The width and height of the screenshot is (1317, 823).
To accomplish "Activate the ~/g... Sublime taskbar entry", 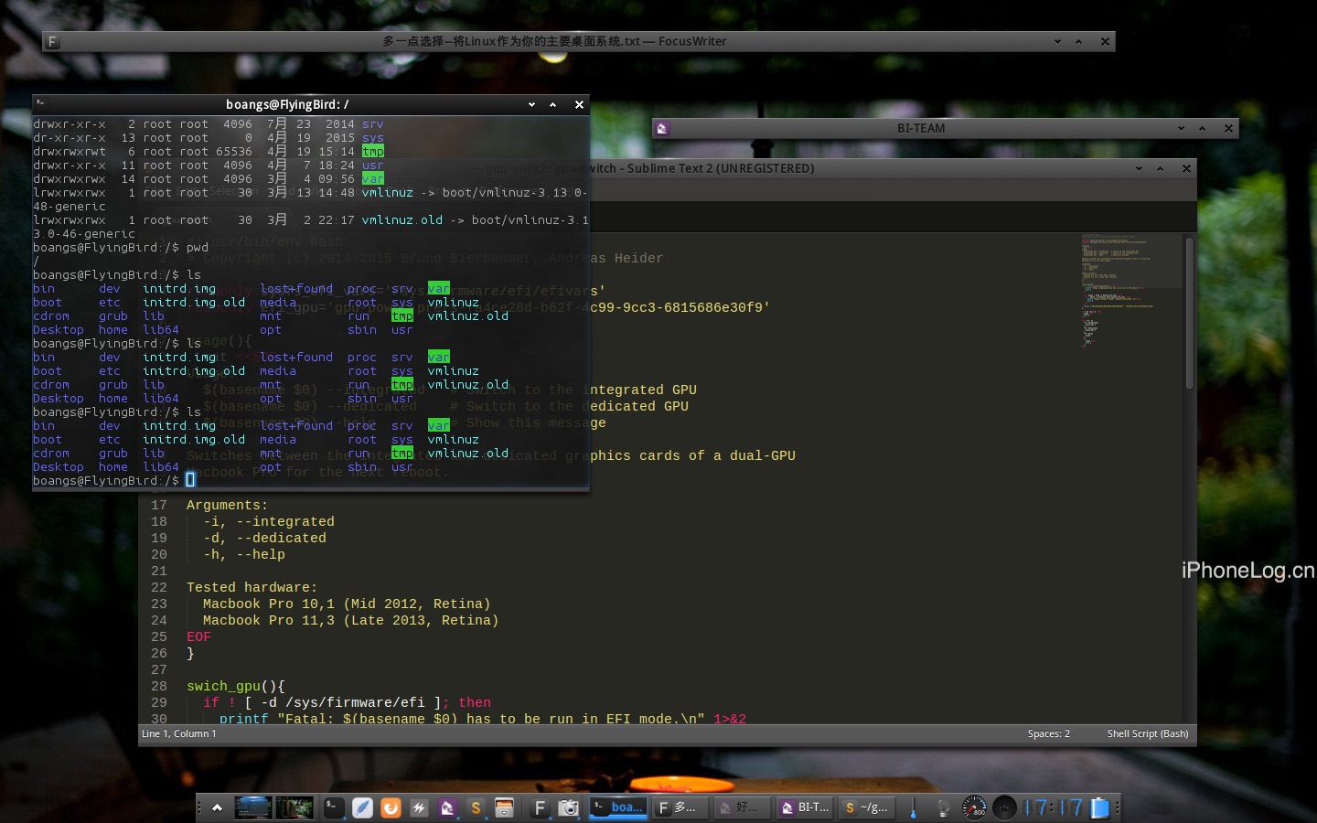I will click(866, 807).
